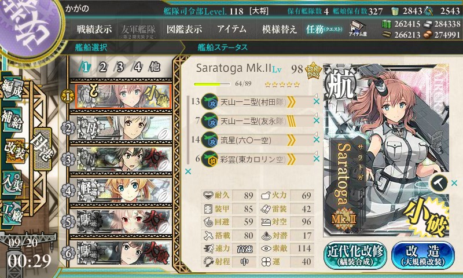Click the 流星(六〇一空) torpedo bomber icon
Image resolution: width=463 pixels, height=278 pixels.
[x=210, y=140]
